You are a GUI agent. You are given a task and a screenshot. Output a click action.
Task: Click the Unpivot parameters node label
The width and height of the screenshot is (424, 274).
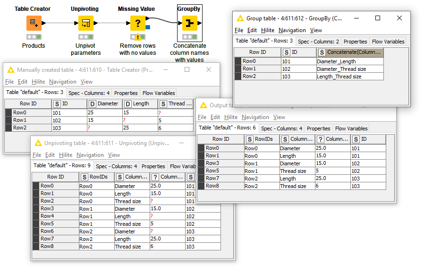86,49
